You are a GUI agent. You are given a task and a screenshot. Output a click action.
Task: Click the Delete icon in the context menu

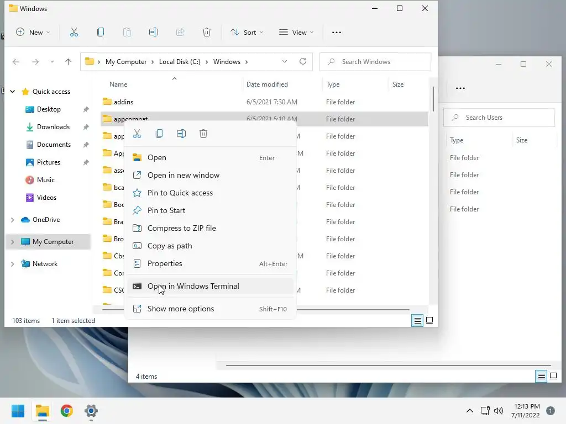(203, 134)
